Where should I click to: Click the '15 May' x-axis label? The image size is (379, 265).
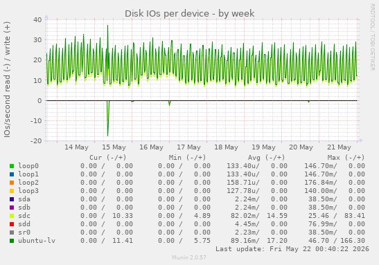tap(114, 147)
